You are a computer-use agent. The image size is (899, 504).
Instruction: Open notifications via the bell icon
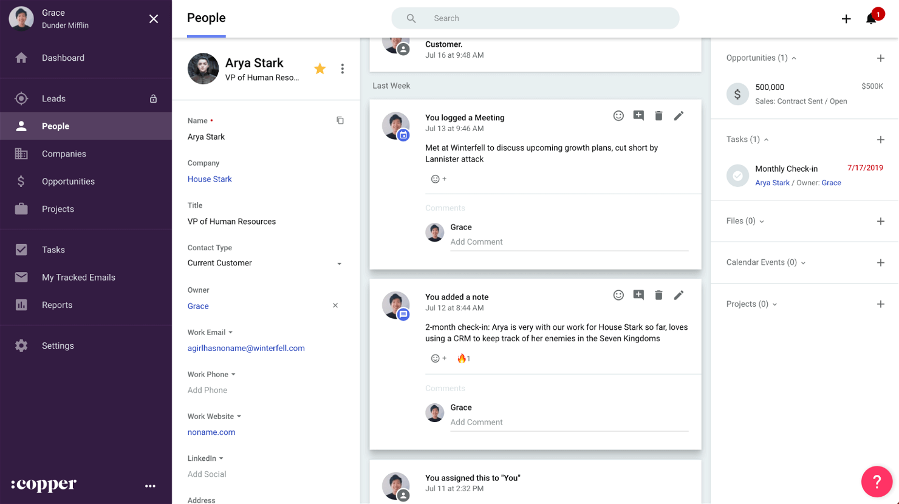871,18
